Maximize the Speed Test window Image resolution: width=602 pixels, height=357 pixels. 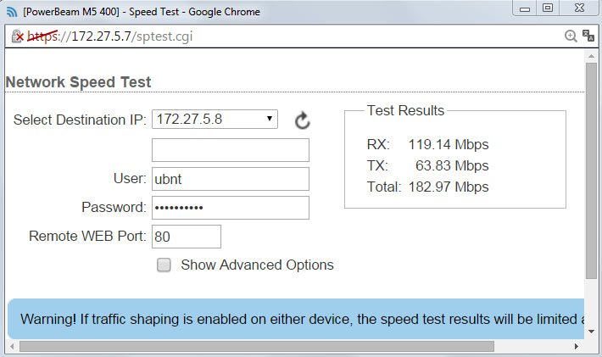(x=547, y=8)
